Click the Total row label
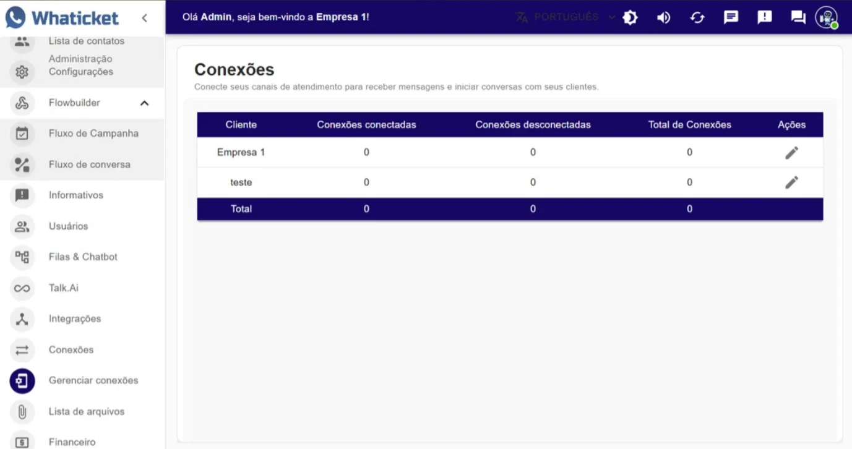The width and height of the screenshot is (852, 449). (241, 208)
